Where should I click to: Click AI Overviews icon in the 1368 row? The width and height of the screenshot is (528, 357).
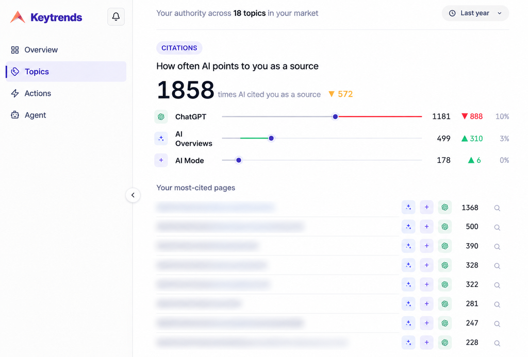coord(408,207)
